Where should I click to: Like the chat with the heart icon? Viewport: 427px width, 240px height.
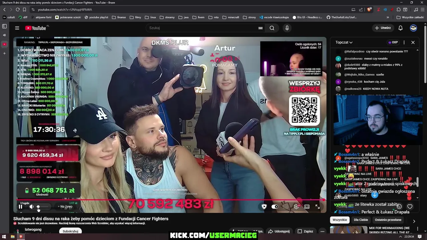pyautogui.click(x=410, y=206)
